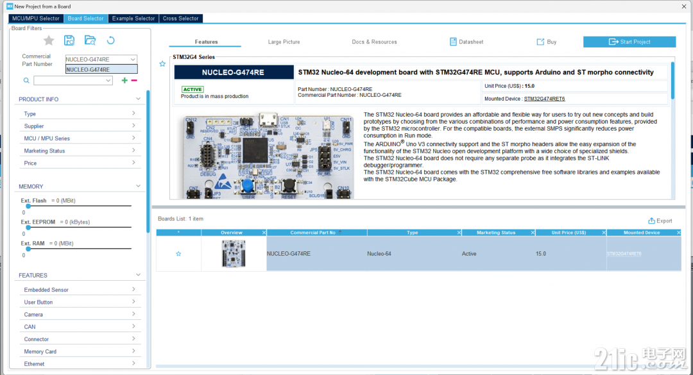Image resolution: width=693 pixels, height=375 pixels.
Task: Favorite the board in STM32G4 Series panel
Action: [x=162, y=64]
